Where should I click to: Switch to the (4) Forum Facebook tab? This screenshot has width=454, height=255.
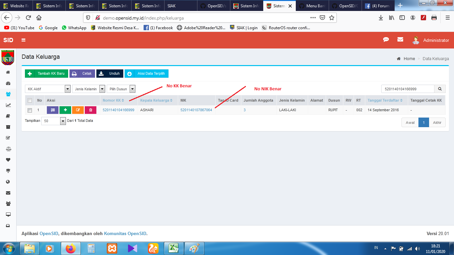click(378, 6)
